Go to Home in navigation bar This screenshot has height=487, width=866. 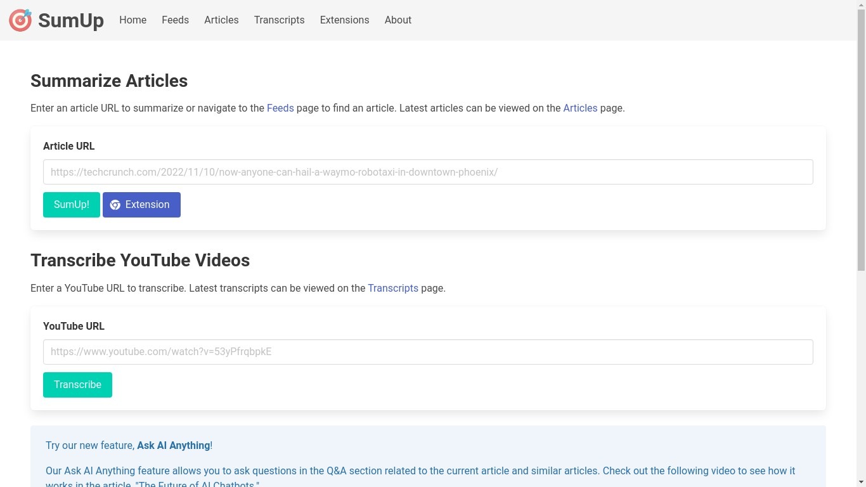[132, 20]
